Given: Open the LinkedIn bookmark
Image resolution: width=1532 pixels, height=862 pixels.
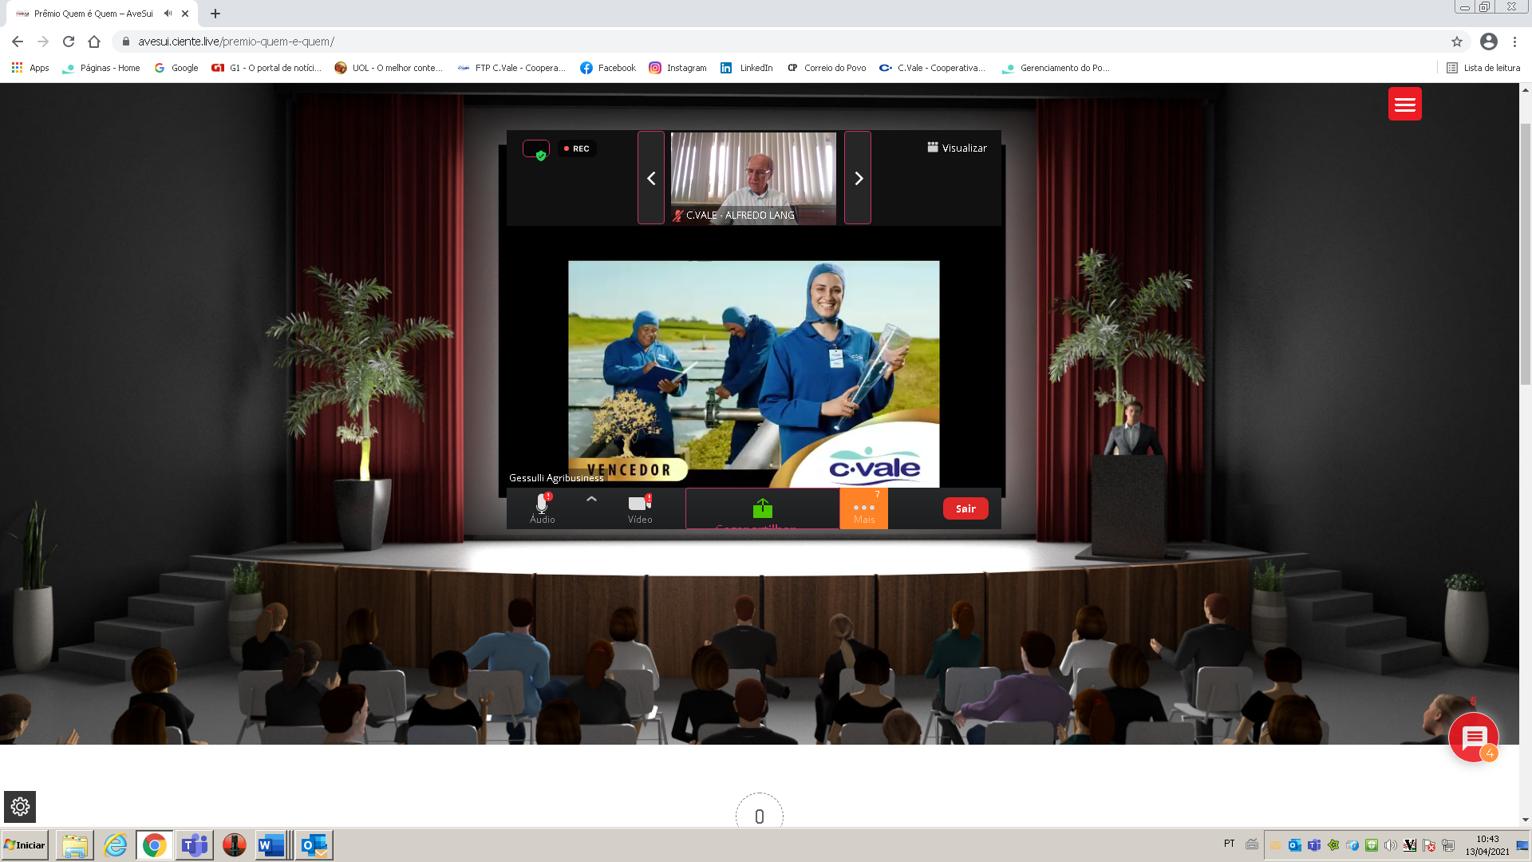Looking at the screenshot, I should coord(747,68).
